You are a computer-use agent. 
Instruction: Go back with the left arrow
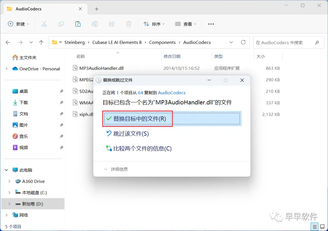8,42
